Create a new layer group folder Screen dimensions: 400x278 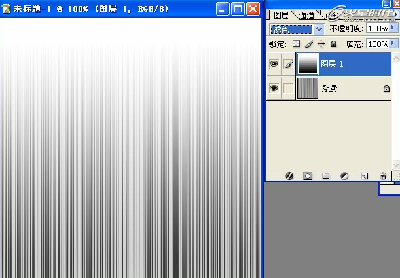(326, 176)
